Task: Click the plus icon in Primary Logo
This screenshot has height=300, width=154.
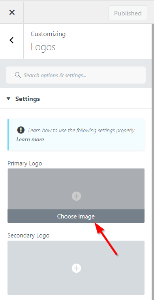Action: pos(76,196)
